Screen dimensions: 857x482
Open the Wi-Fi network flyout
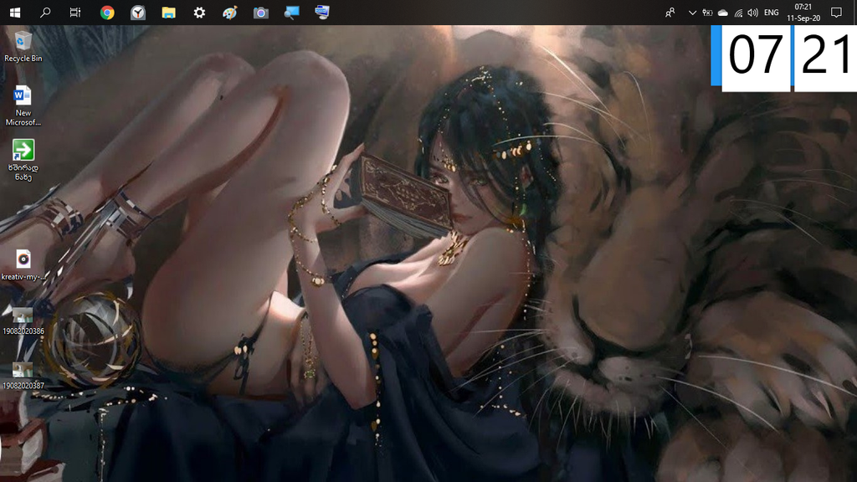click(x=738, y=13)
